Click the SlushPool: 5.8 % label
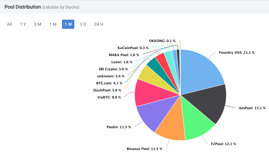 107,90
